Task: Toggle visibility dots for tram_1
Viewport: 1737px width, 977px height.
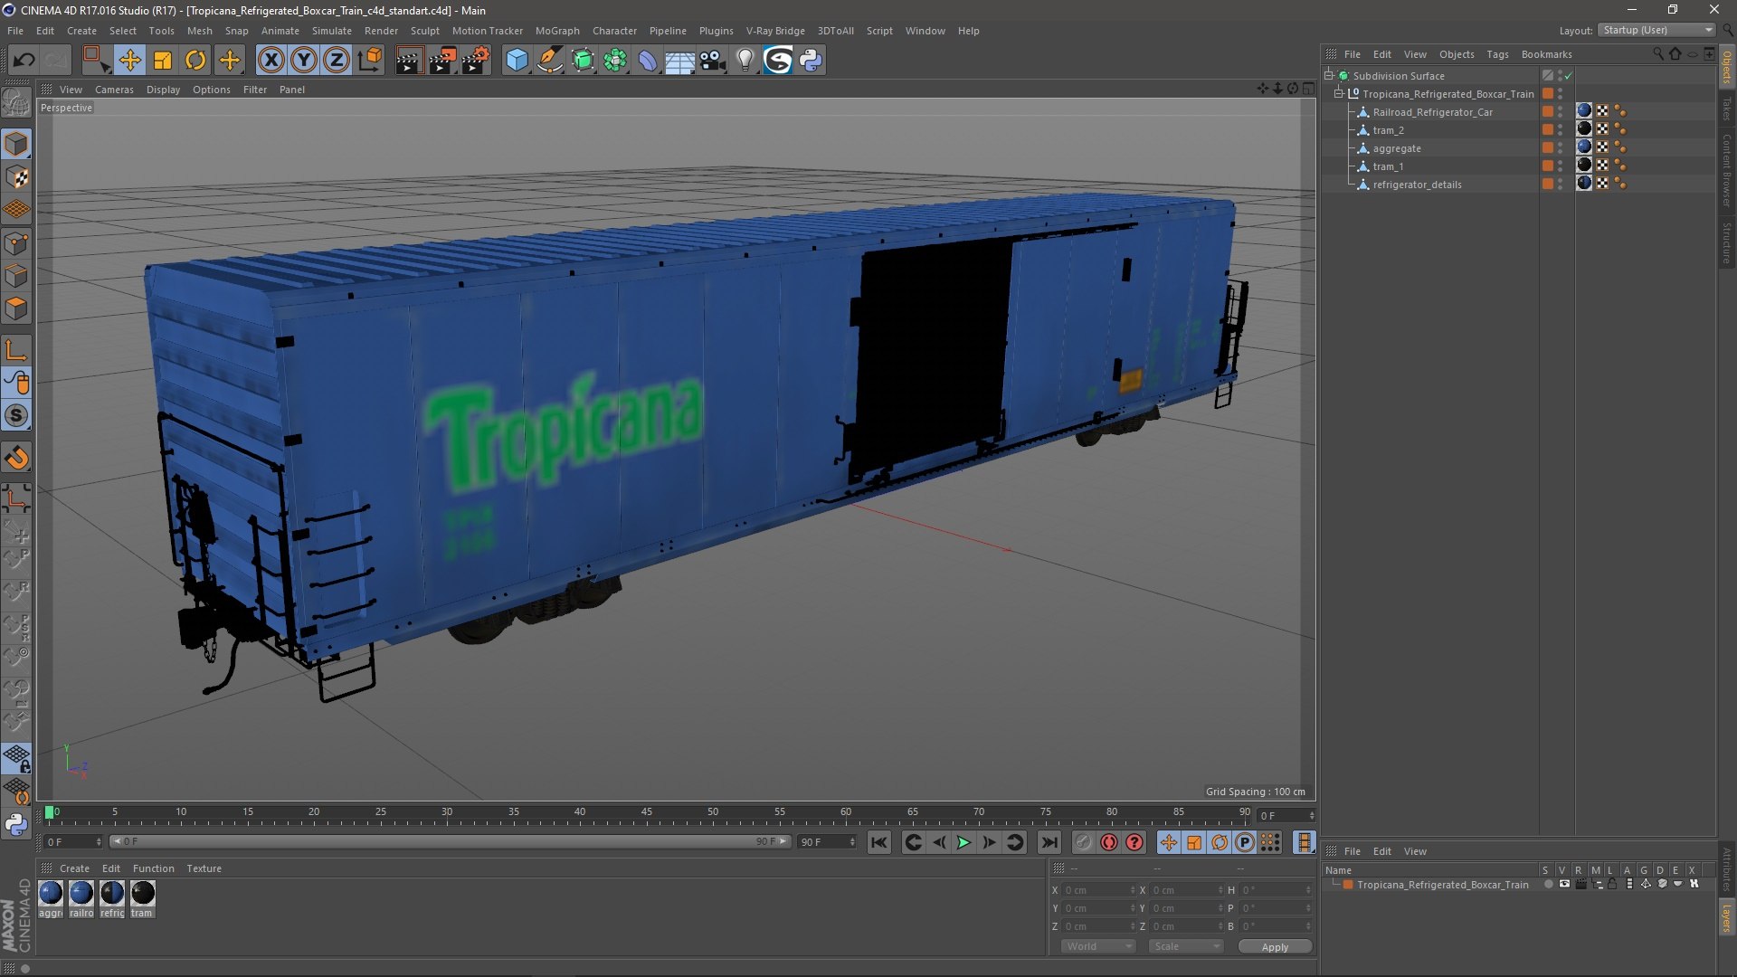Action: tap(1561, 166)
